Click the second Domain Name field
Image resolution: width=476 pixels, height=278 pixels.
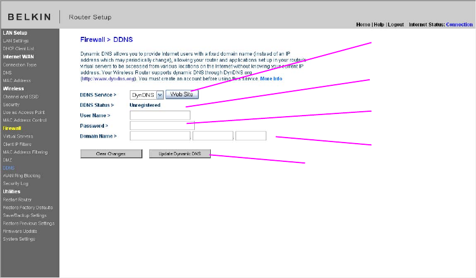click(x=213, y=136)
